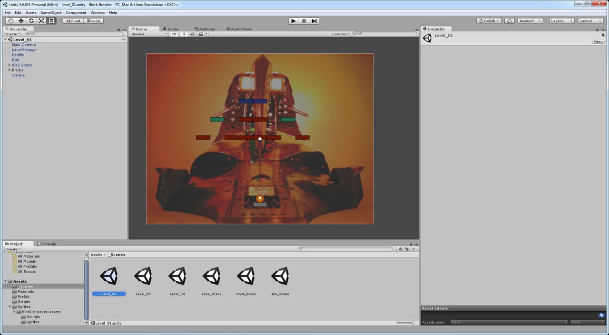Viewport: 609px width, 335px height.
Task: Open the Layers dropdown
Action: point(561,21)
